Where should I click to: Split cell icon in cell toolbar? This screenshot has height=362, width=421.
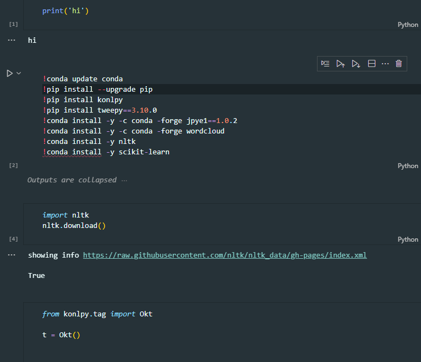pos(371,64)
